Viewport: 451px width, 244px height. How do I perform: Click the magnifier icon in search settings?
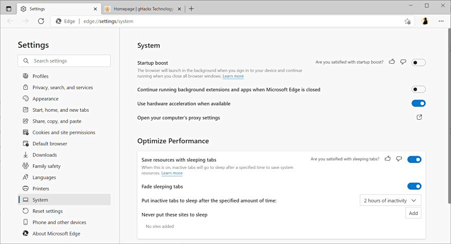point(26,61)
